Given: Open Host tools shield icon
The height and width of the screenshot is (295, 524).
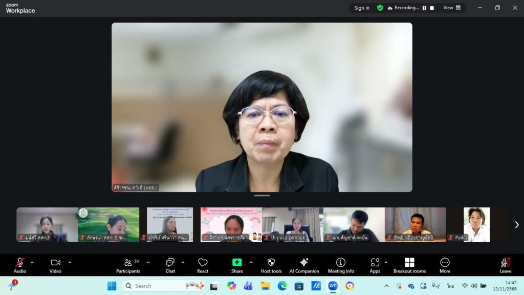Looking at the screenshot, I should click(271, 265).
